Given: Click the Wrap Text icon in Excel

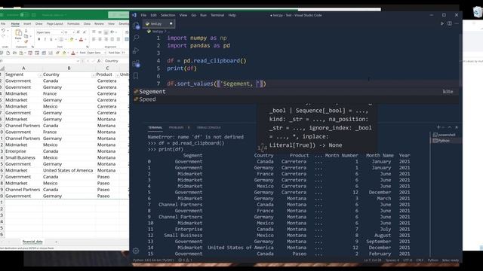Looking at the screenshot, I should [127, 32].
